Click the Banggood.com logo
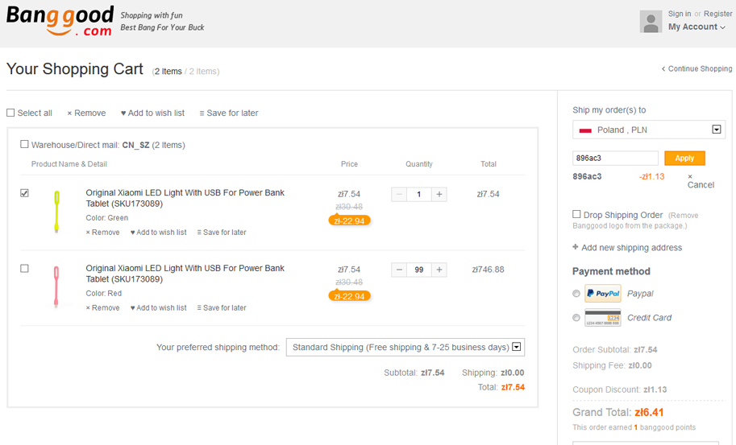The width and height of the screenshot is (736, 445). click(x=60, y=21)
